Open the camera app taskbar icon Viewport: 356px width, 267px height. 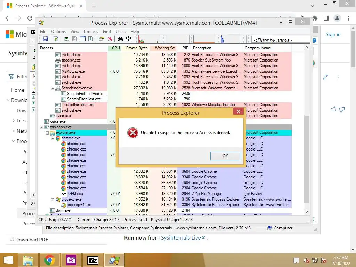click(71, 260)
